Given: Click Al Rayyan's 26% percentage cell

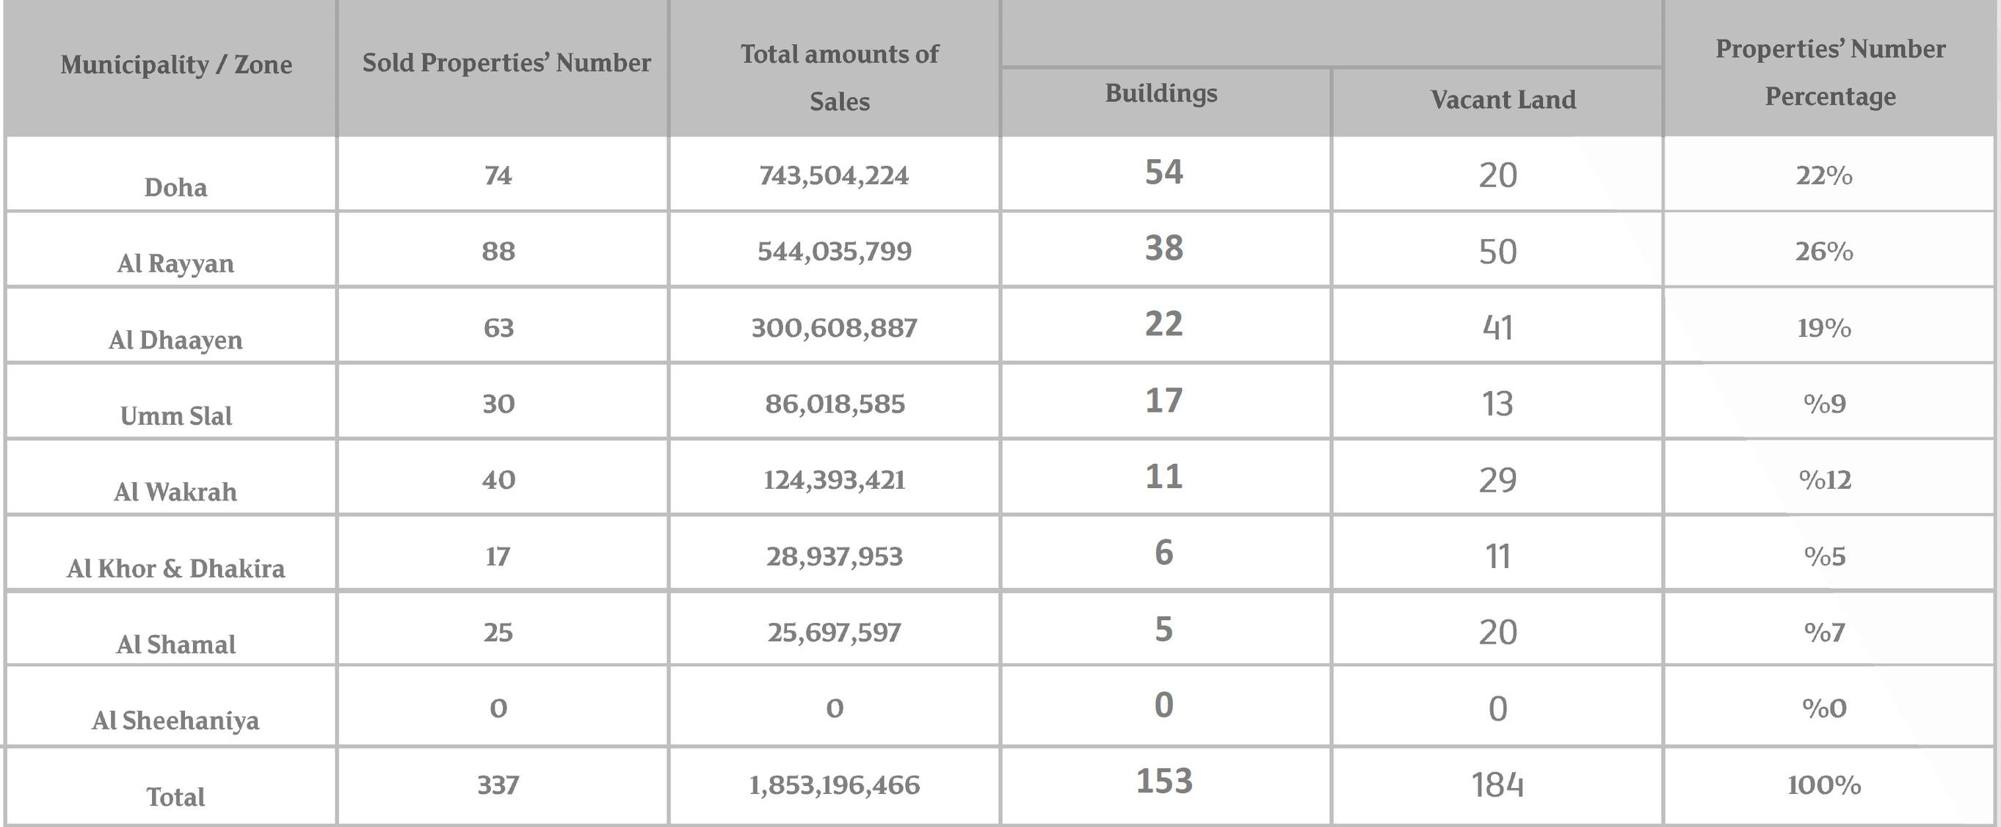Looking at the screenshot, I should click(1823, 252).
